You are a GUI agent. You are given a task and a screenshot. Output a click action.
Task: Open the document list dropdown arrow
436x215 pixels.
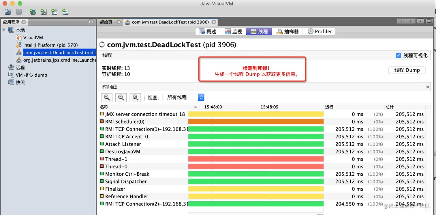tap(421, 21)
